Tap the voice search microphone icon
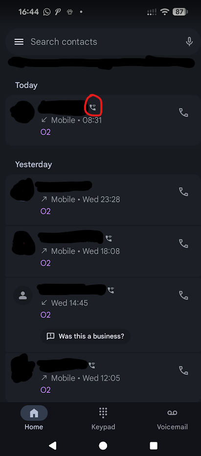The width and height of the screenshot is (201, 456). click(x=189, y=42)
